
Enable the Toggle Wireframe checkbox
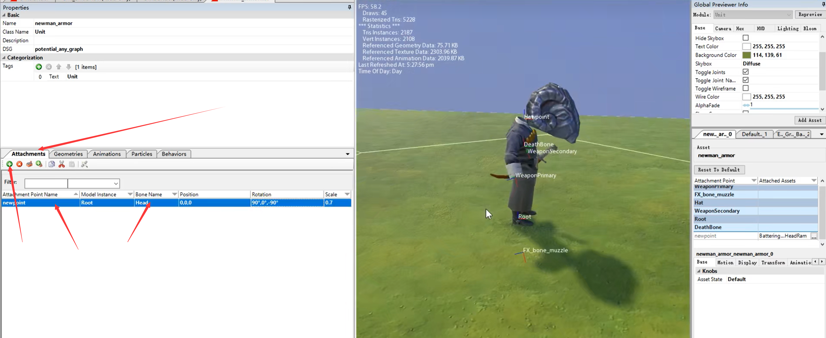(745, 88)
